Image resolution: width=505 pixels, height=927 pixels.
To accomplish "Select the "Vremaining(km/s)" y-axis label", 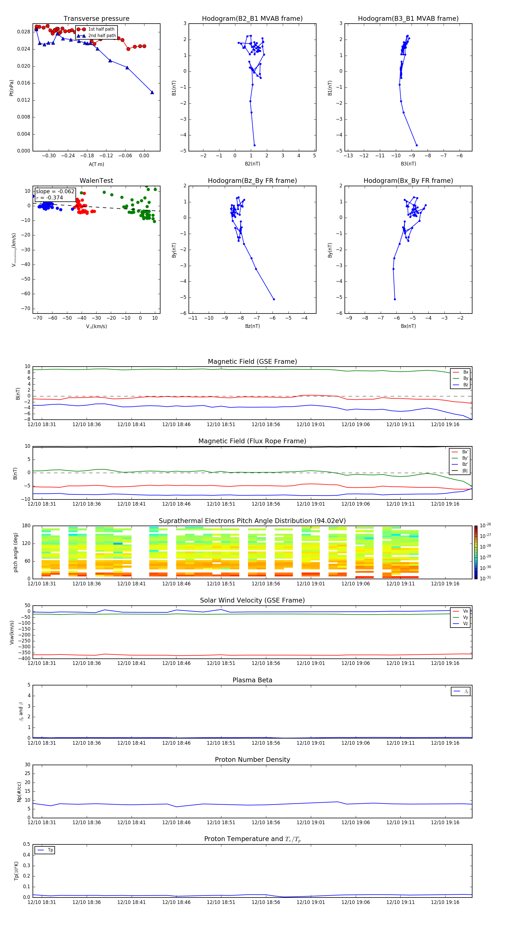I will [14, 250].
